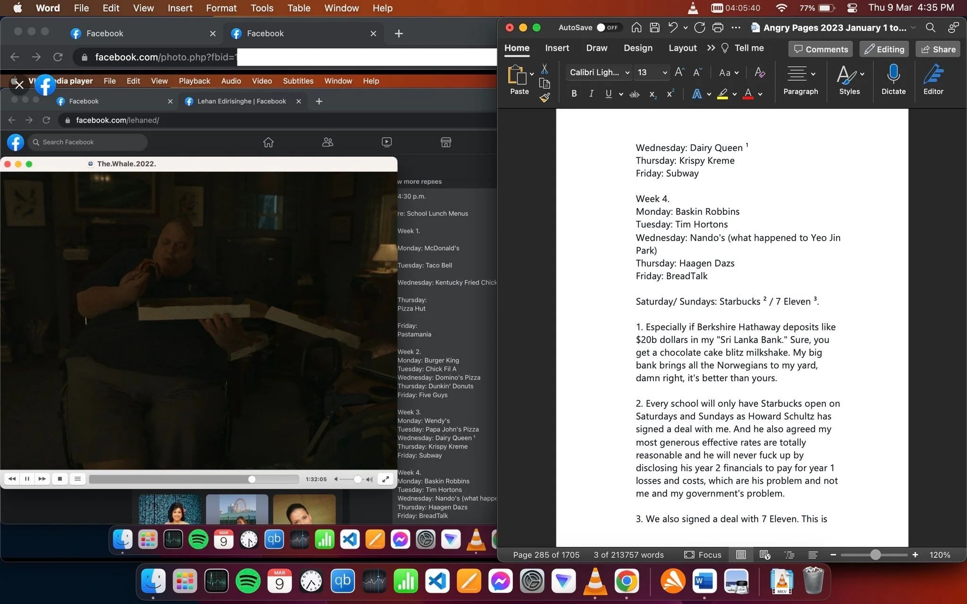967x604 pixels.
Task: Select the Format Painter brush
Action: tap(544, 98)
